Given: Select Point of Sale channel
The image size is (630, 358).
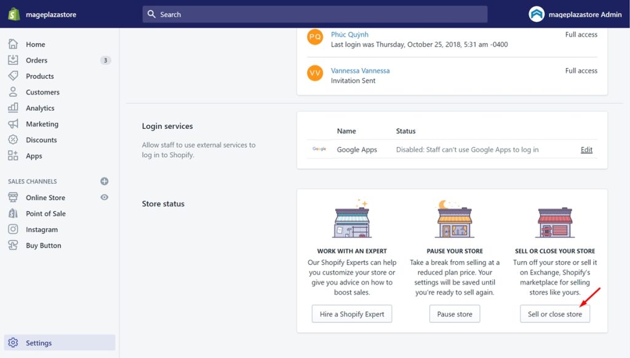Looking at the screenshot, I should pos(46,214).
